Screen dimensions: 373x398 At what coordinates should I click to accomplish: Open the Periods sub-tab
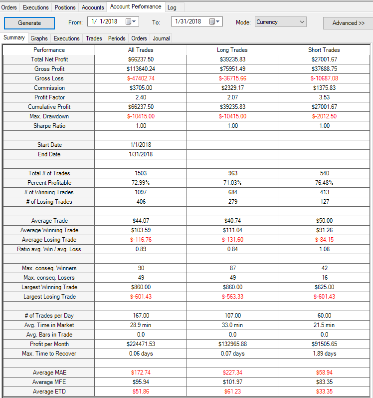117,38
